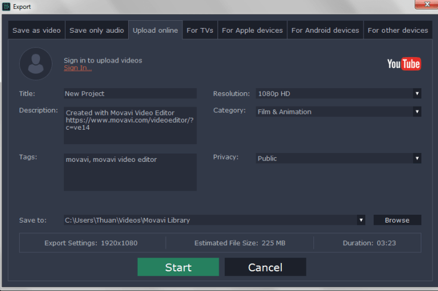Click the Cancel button
This screenshot has height=291, width=438.
pos(265,267)
